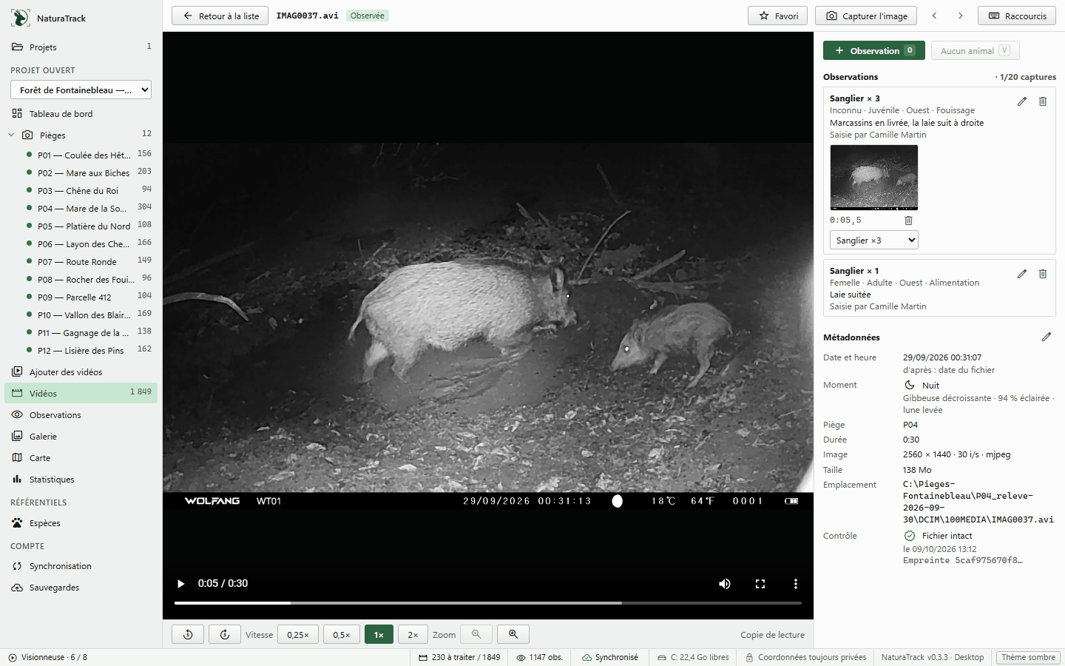Edit the Sanglier × 3 observation

(1022, 101)
